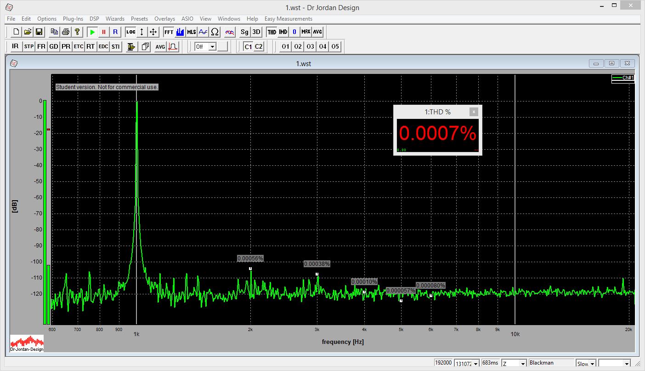Screen dimensions: 645x371
Task: Open a file with the folder icon
Action: point(28,32)
